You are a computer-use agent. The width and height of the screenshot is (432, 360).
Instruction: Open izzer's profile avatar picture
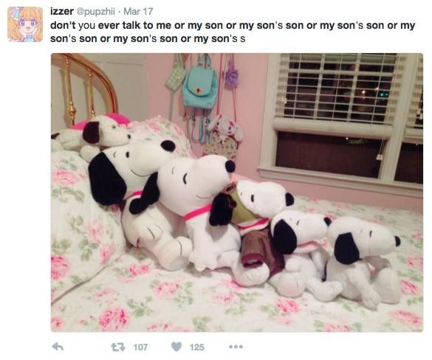(x=25, y=24)
